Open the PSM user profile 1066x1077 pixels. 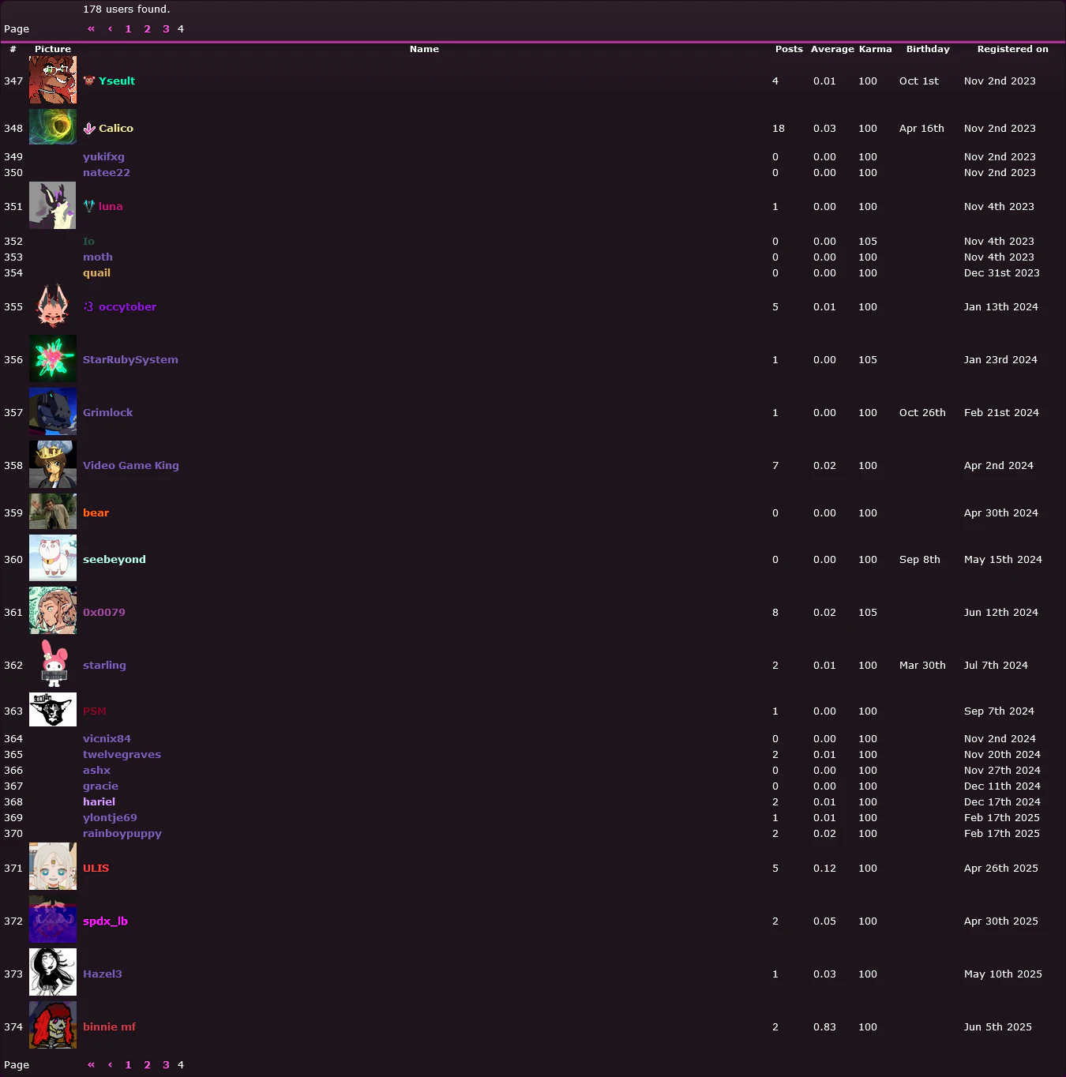click(x=95, y=711)
